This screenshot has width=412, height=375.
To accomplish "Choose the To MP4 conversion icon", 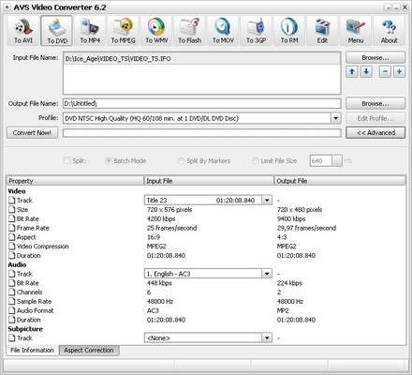I will (90, 31).
